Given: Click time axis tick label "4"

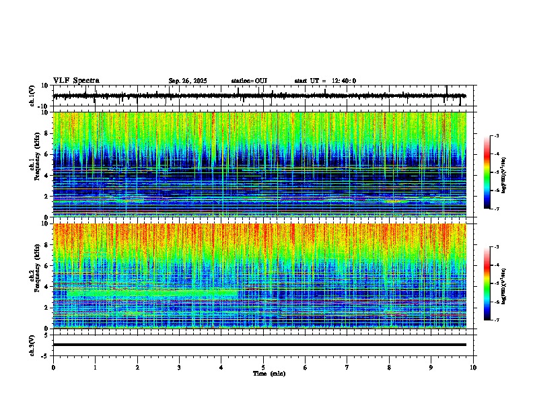Looking at the screenshot, I should [x=221, y=368].
